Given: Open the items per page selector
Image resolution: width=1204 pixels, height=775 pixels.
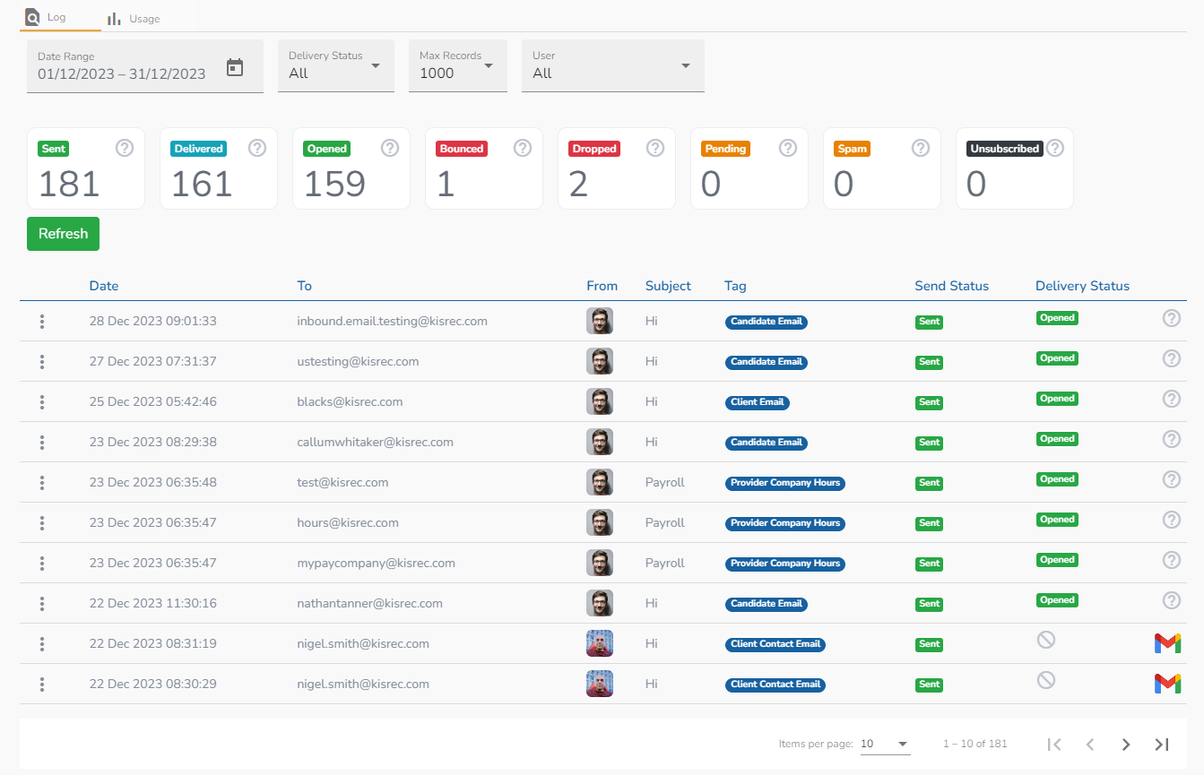Looking at the screenshot, I should (x=884, y=744).
